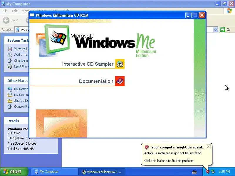Click the CD Drive text in Details
The width and height of the screenshot is (235, 176).
coord(14,133)
